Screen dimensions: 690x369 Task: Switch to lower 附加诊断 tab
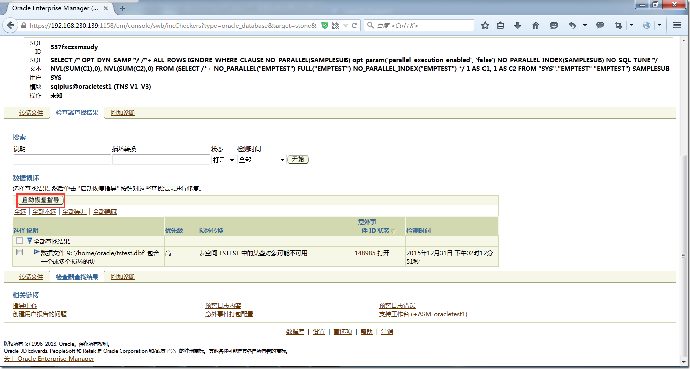tap(123, 277)
